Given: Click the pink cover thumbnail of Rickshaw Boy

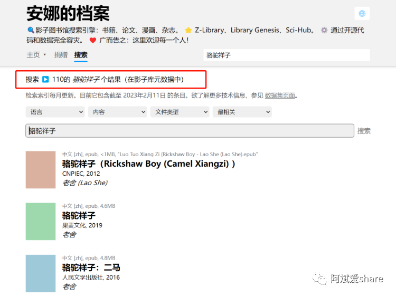Looking at the screenshot, I should [x=41, y=169].
